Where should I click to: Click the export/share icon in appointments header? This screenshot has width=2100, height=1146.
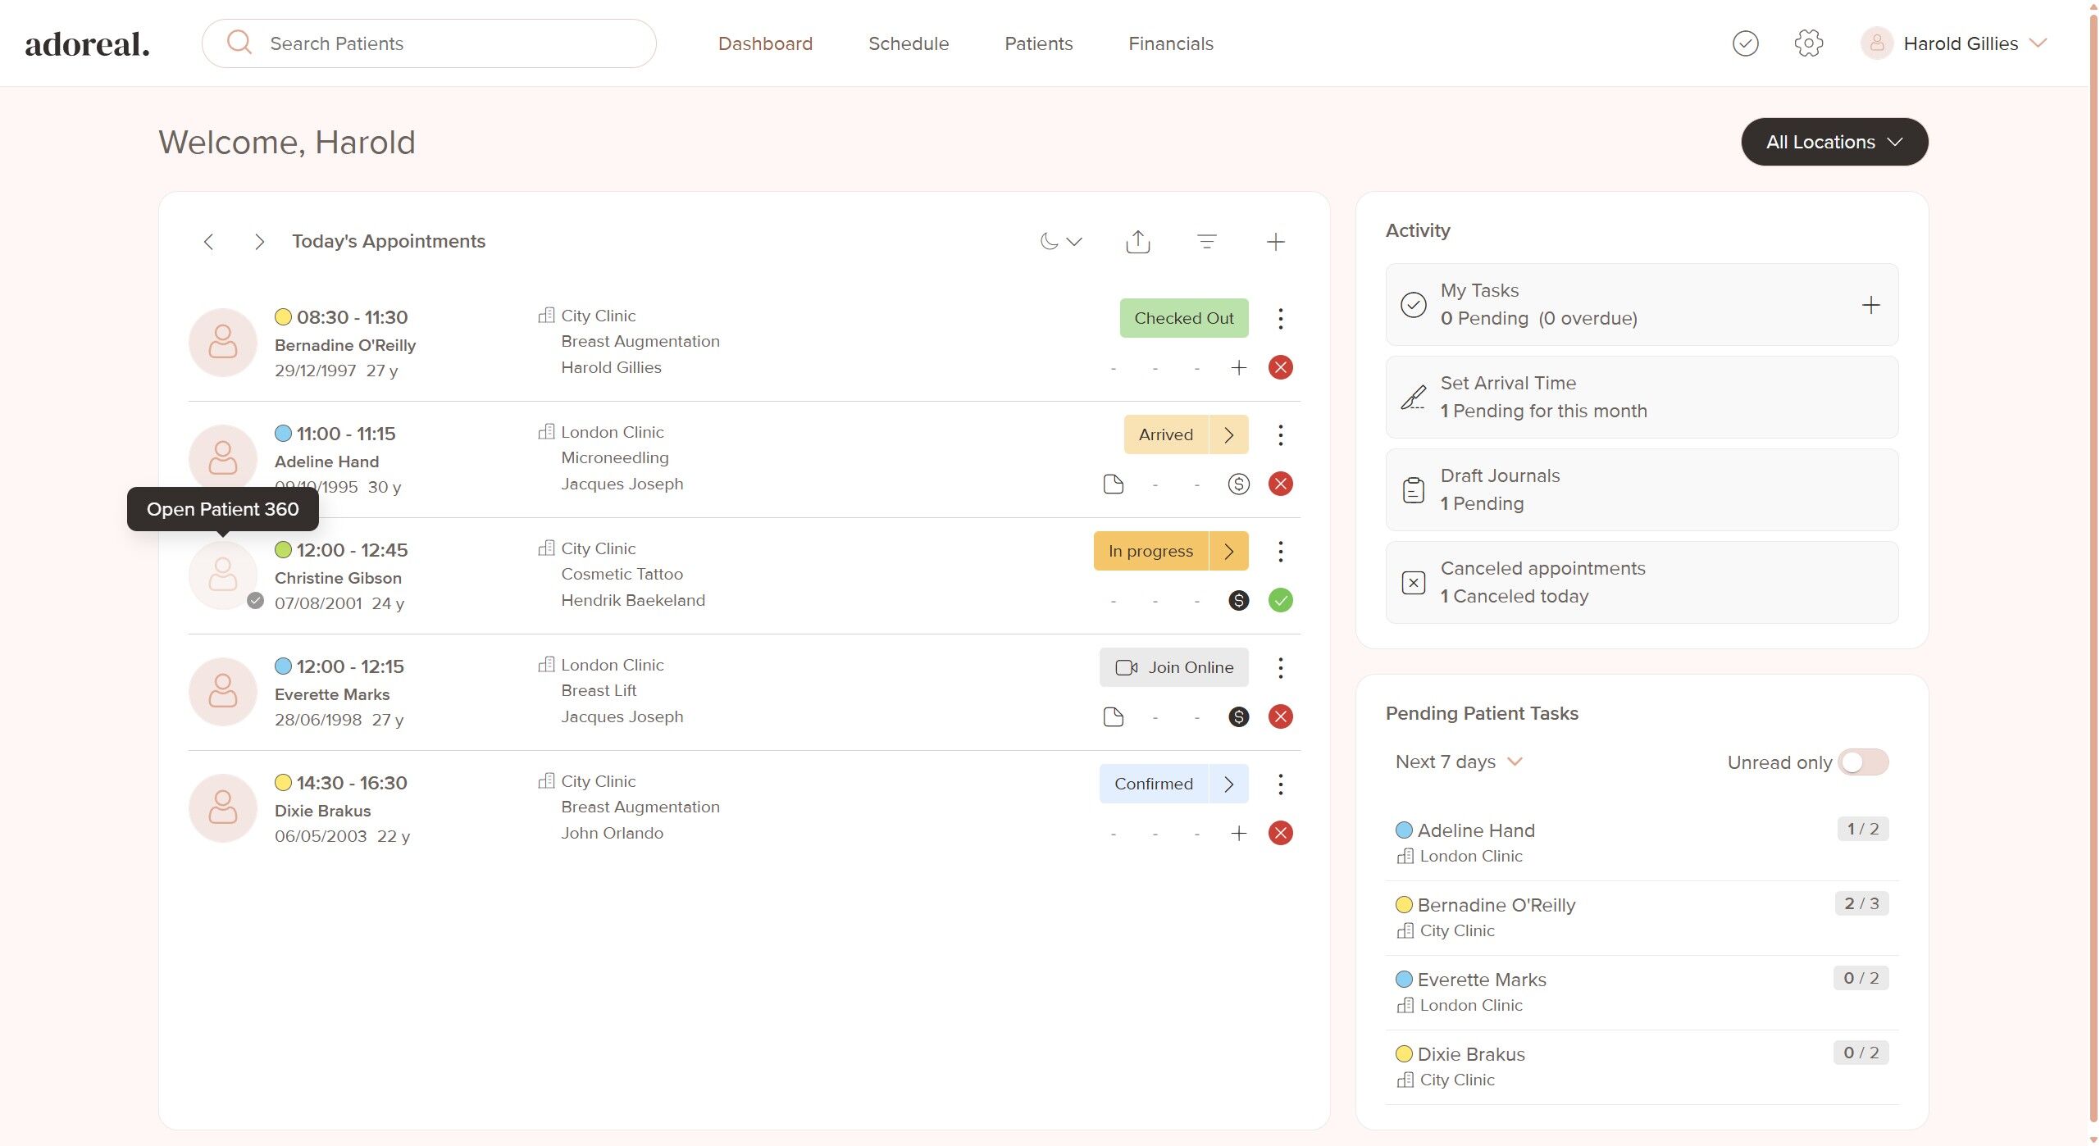click(x=1138, y=242)
